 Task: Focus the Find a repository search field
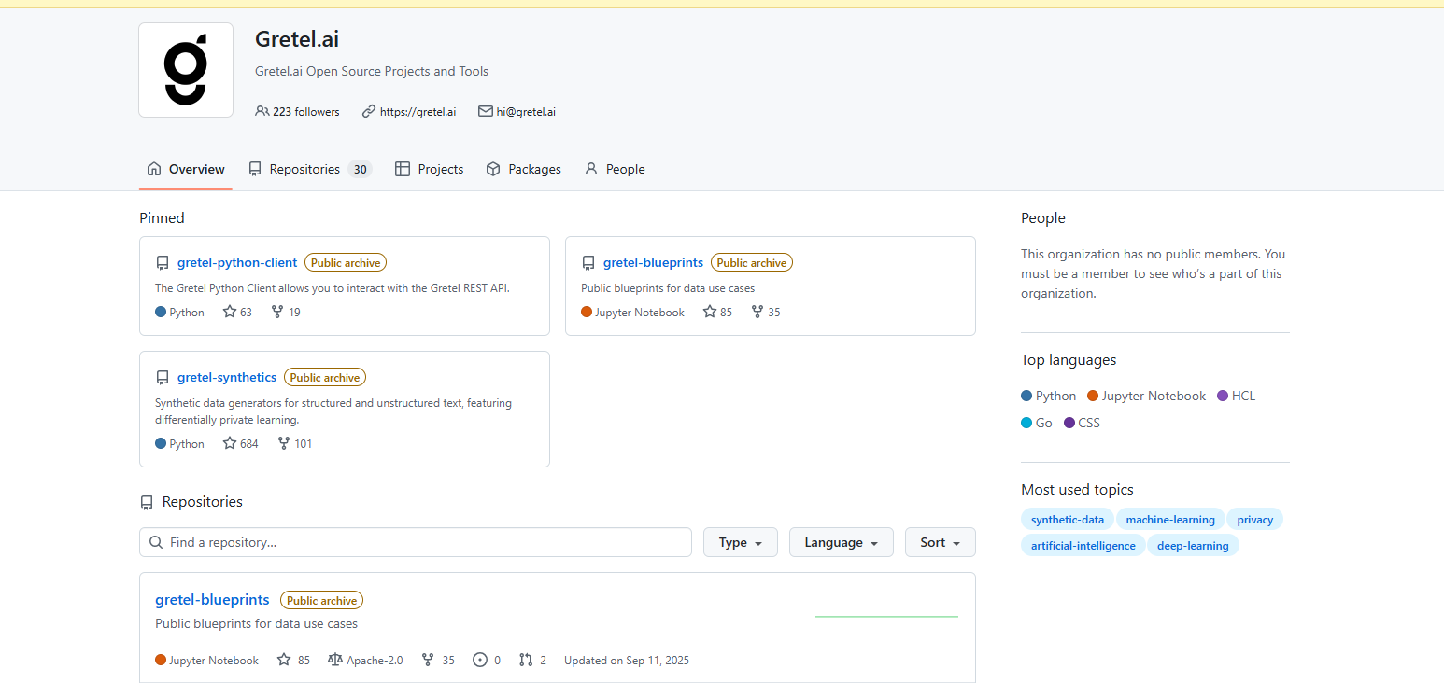[416, 542]
